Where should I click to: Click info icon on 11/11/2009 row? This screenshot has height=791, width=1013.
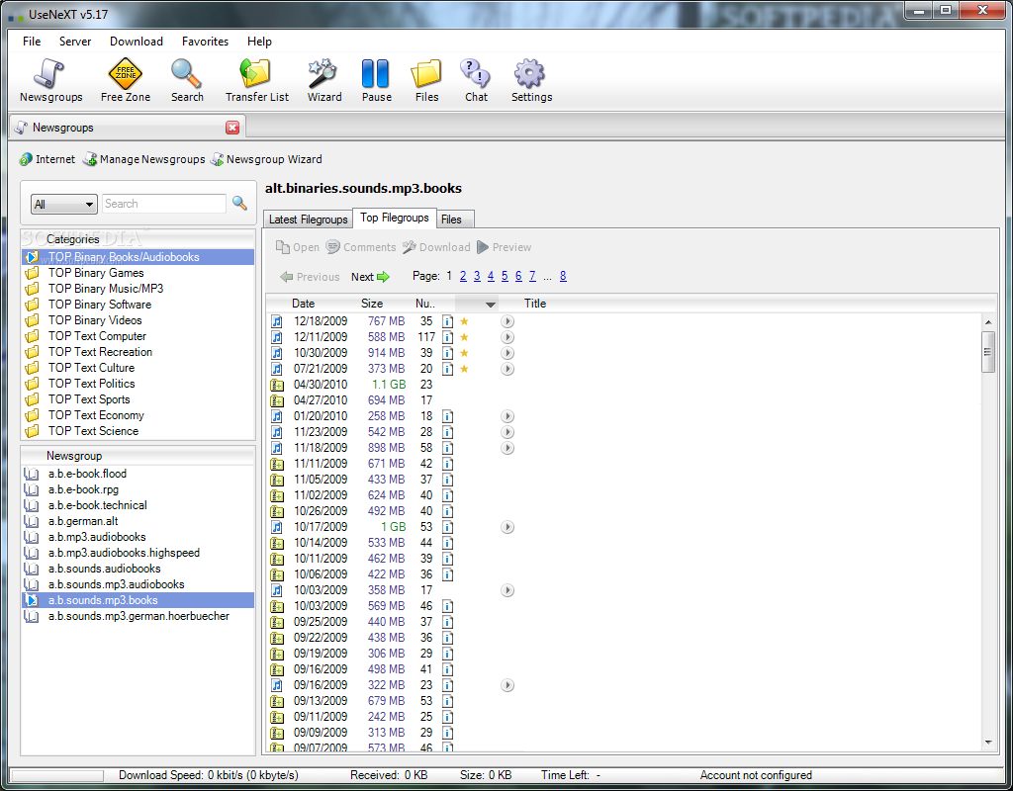tap(447, 464)
